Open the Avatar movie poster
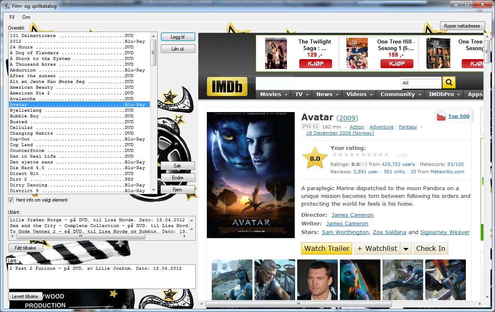 [x=251, y=175]
